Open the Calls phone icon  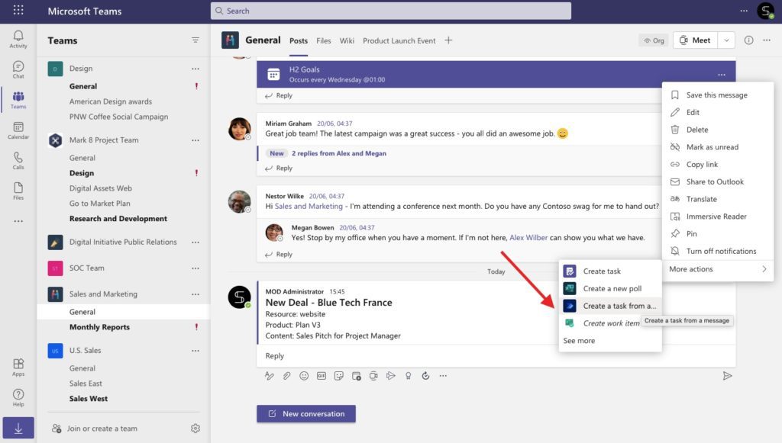[18, 160]
